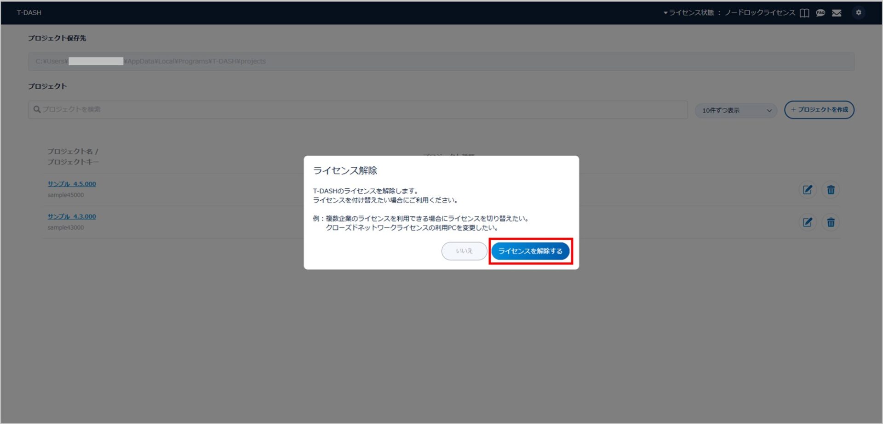Open the settings gear icon
Screen dimensions: 883x424
pos(858,13)
